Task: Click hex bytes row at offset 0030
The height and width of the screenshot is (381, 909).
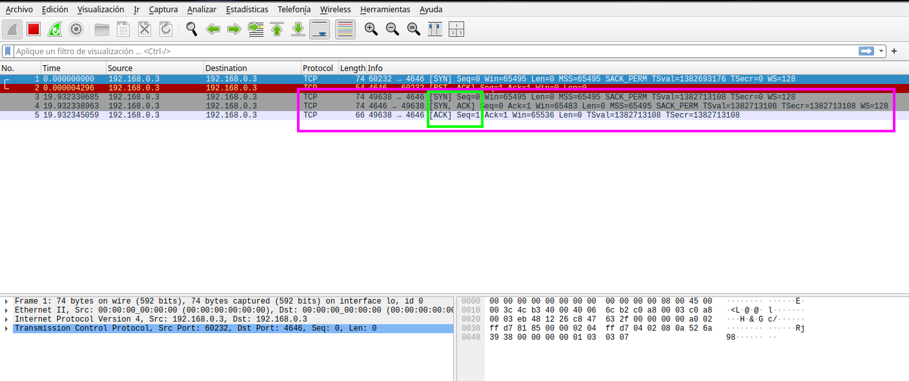Action: (601, 328)
